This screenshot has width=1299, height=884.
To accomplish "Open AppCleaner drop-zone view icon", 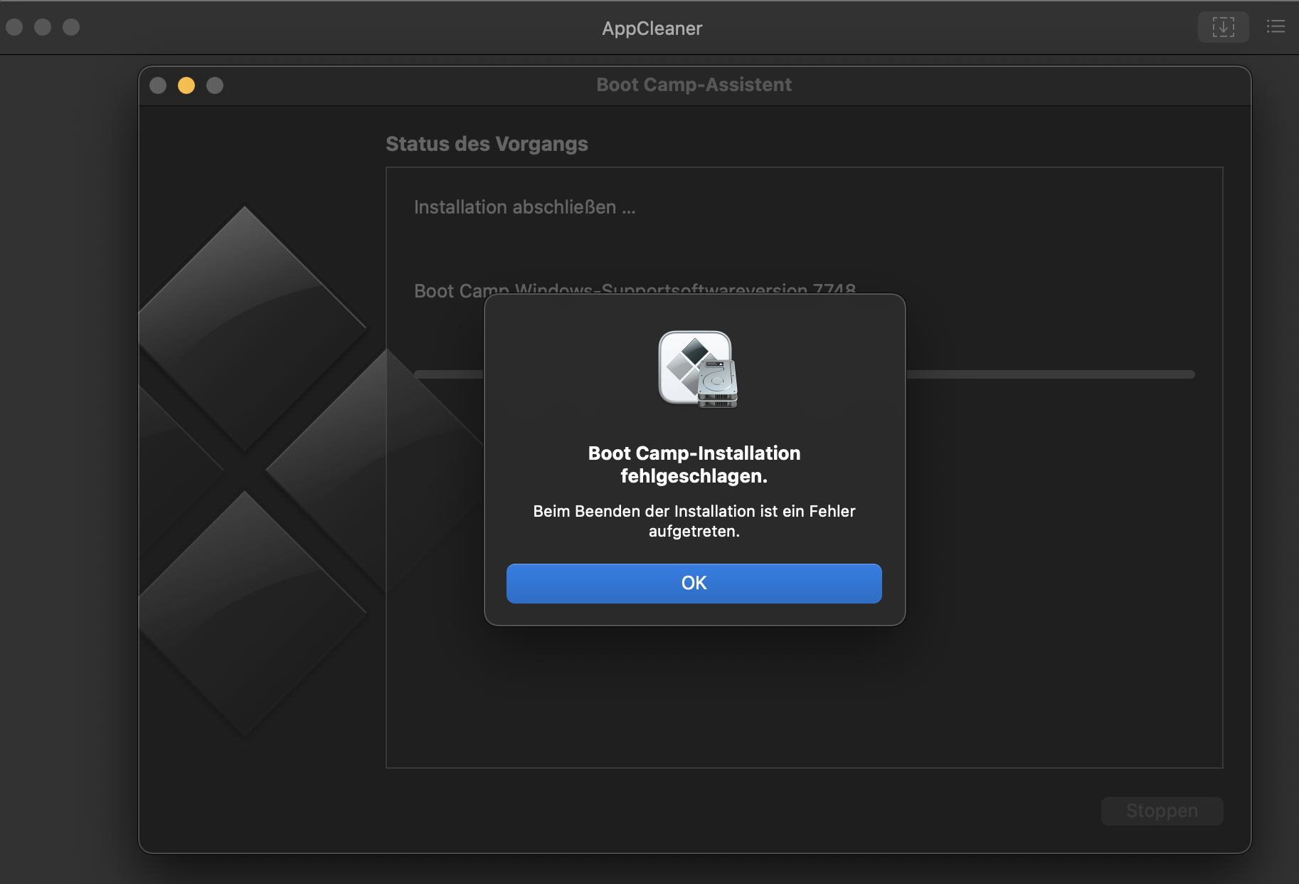I will click(x=1223, y=27).
